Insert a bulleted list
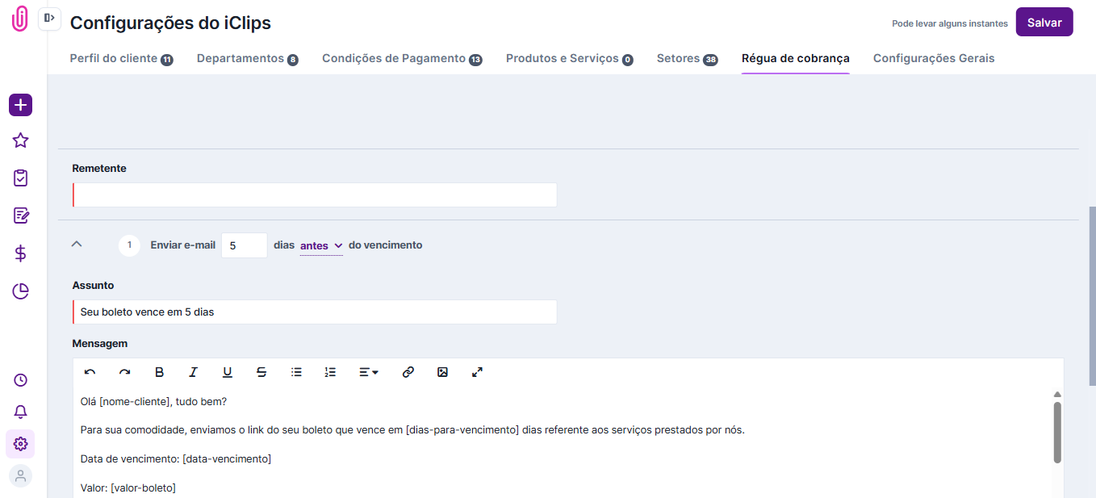The height and width of the screenshot is (498, 1096). coord(296,372)
